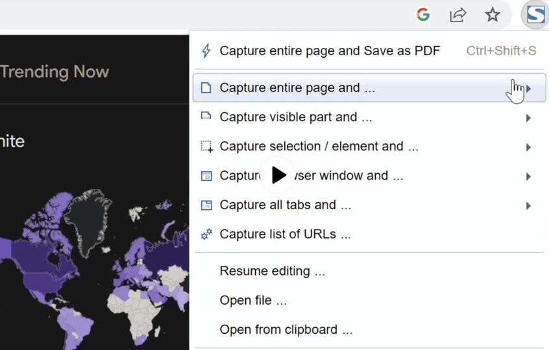Viewport: 549px width, 350px height.
Task: Click the browser window capture icon
Action: pos(206,176)
